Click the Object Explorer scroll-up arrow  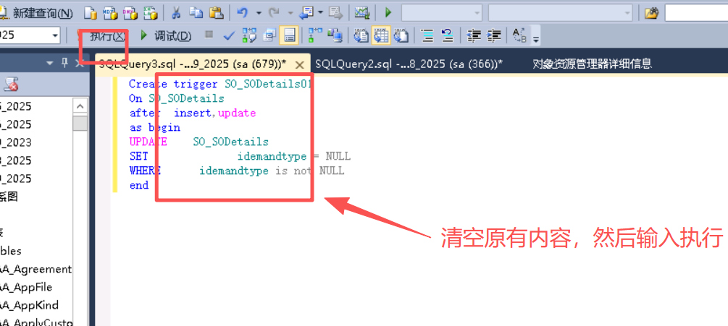[80, 106]
